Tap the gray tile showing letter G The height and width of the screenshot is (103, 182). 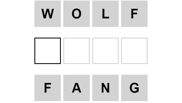pyautogui.click(x=134, y=88)
